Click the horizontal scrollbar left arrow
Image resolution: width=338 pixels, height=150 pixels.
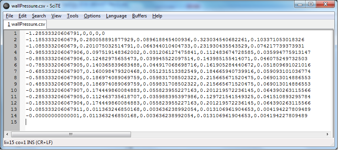[7, 135]
